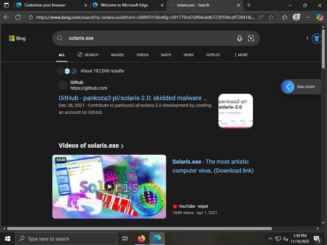The width and height of the screenshot is (327, 245).
Task: Open Microsoft Rewards medal icon
Action: click(316, 39)
